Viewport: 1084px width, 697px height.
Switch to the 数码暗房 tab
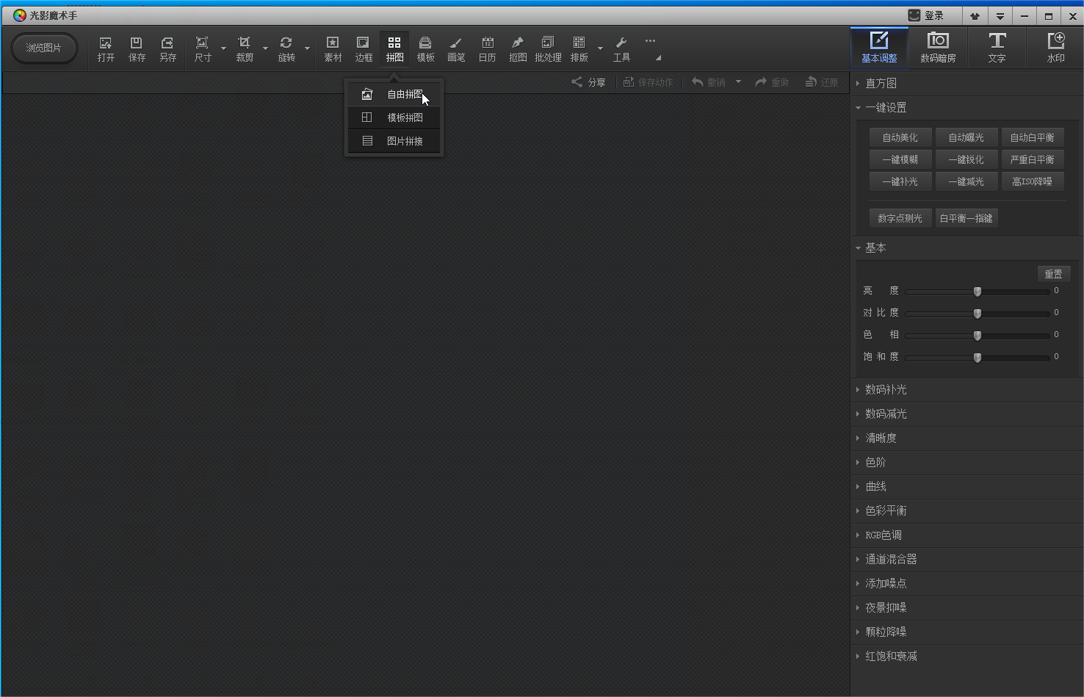(938, 47)
